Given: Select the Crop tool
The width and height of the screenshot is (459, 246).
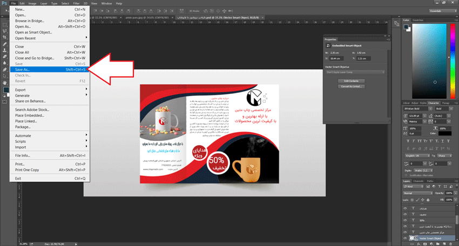Looking at the screenshot, I should tap(4, 37).
